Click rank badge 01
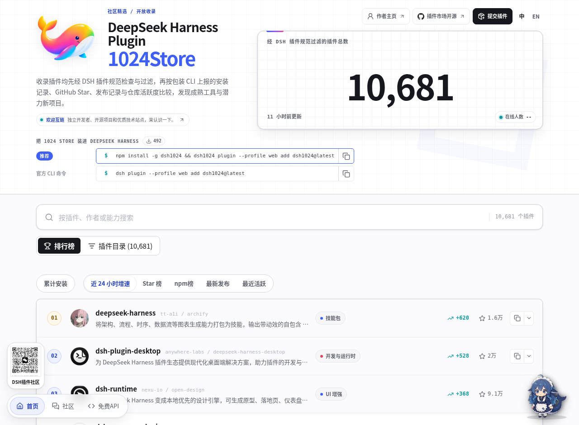 tap(54, 318)
